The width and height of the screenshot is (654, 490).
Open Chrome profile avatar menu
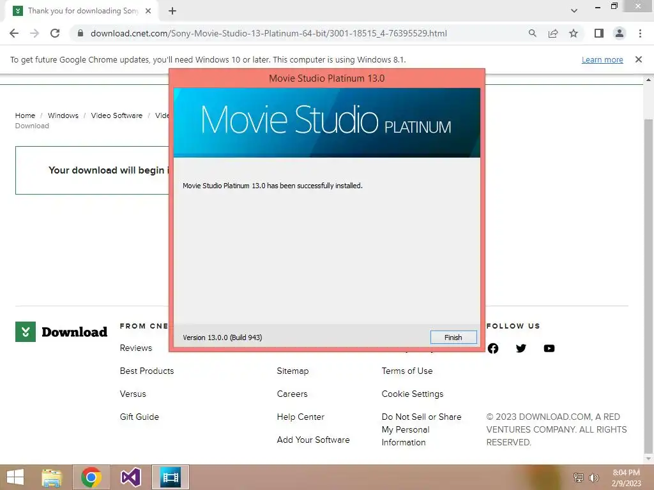point(620,33)
